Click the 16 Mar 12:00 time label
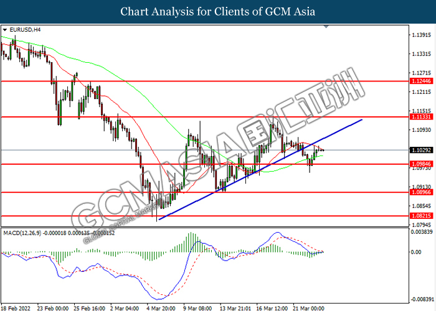Image resolution: width=436 pixels, height=311 pixels. [272, 309]
